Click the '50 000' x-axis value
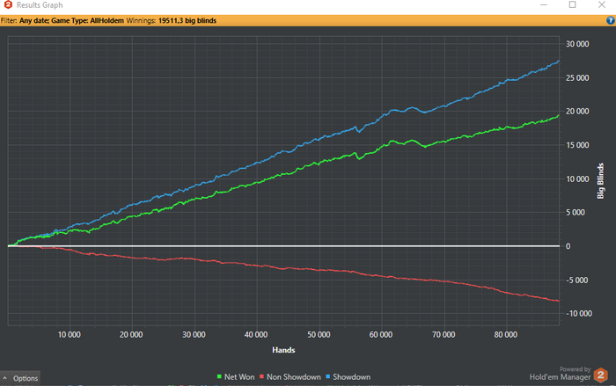616x386 pixels. click(319, 335)
